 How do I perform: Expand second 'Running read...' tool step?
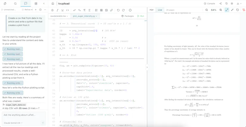pos(13,54)
